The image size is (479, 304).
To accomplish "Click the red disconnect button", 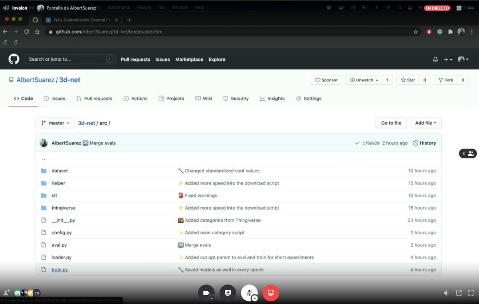I will click(271, 293).
